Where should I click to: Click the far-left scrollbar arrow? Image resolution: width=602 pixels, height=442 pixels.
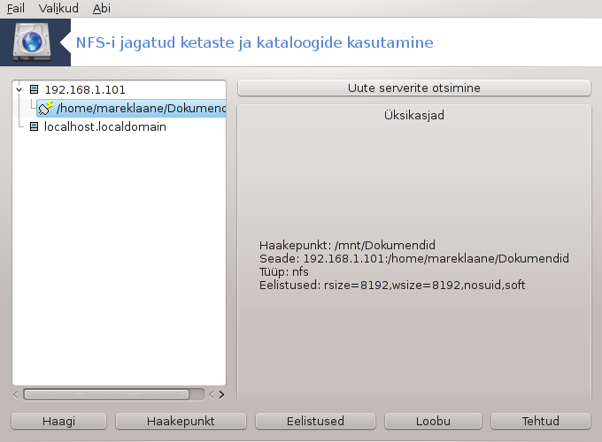[16, 395]
